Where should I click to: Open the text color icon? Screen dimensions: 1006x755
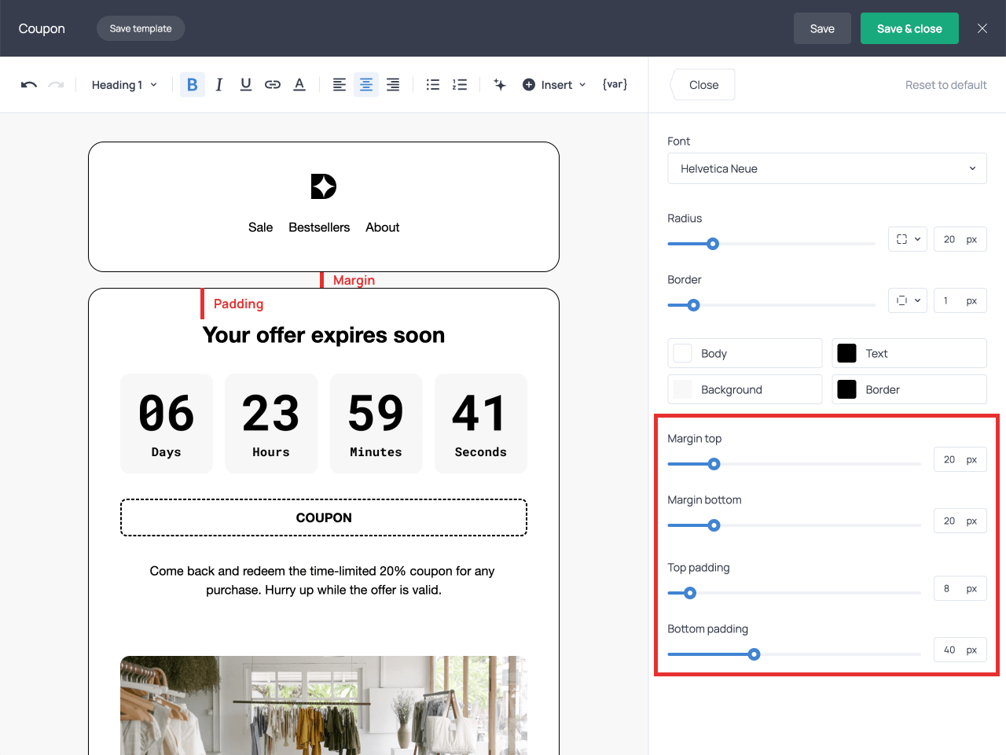[299, 85]
